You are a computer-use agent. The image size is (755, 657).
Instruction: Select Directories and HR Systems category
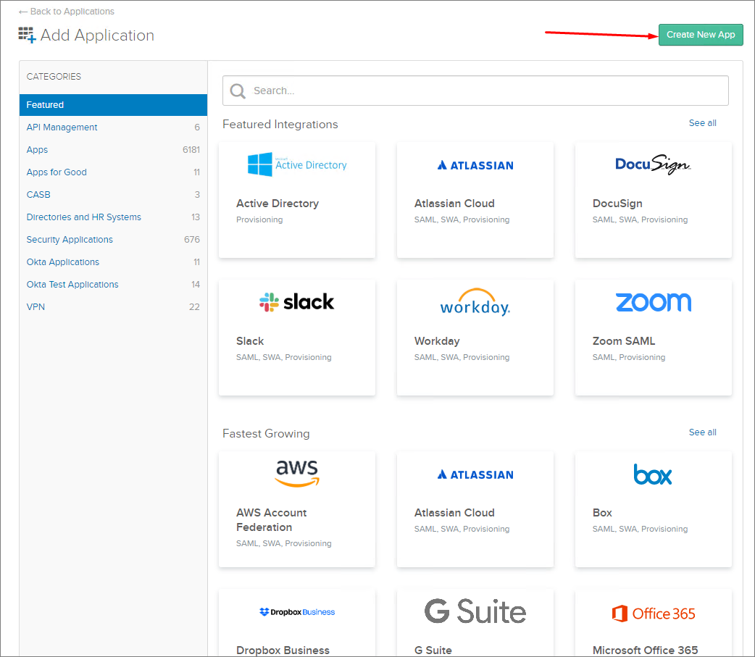tap(113, 217)
